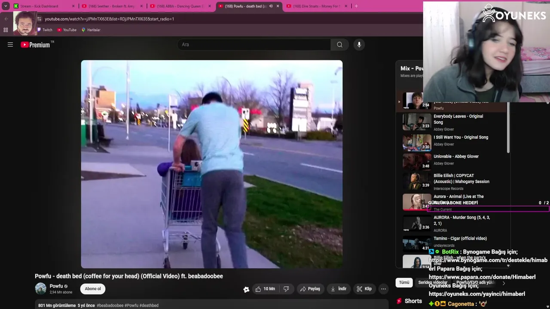
Task: Close the ABBA - Dancing Queen tab
Action: pos(210,6)
